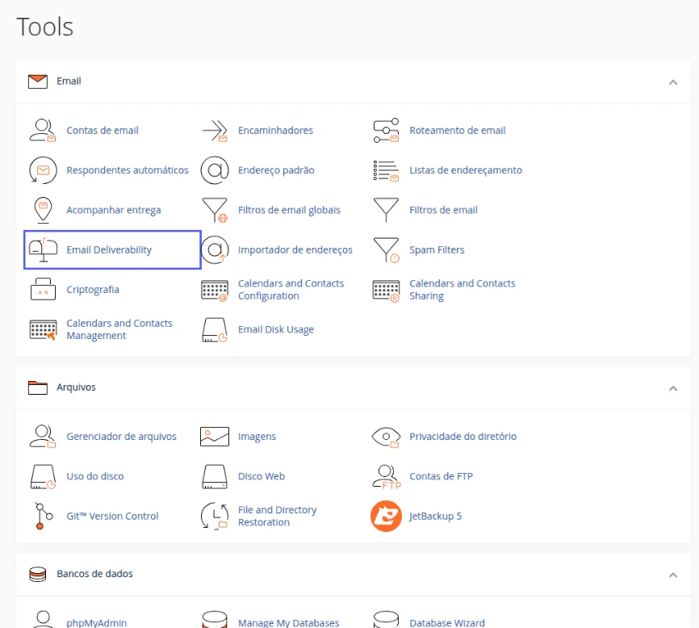
Task: Click the Calendars and Contacts Configuration icon
Action: (215, 291)
